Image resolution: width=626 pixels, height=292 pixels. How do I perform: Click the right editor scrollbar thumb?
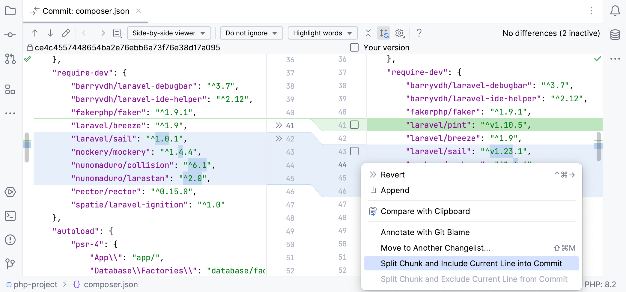pyautogui.click(x=599, y=146)
